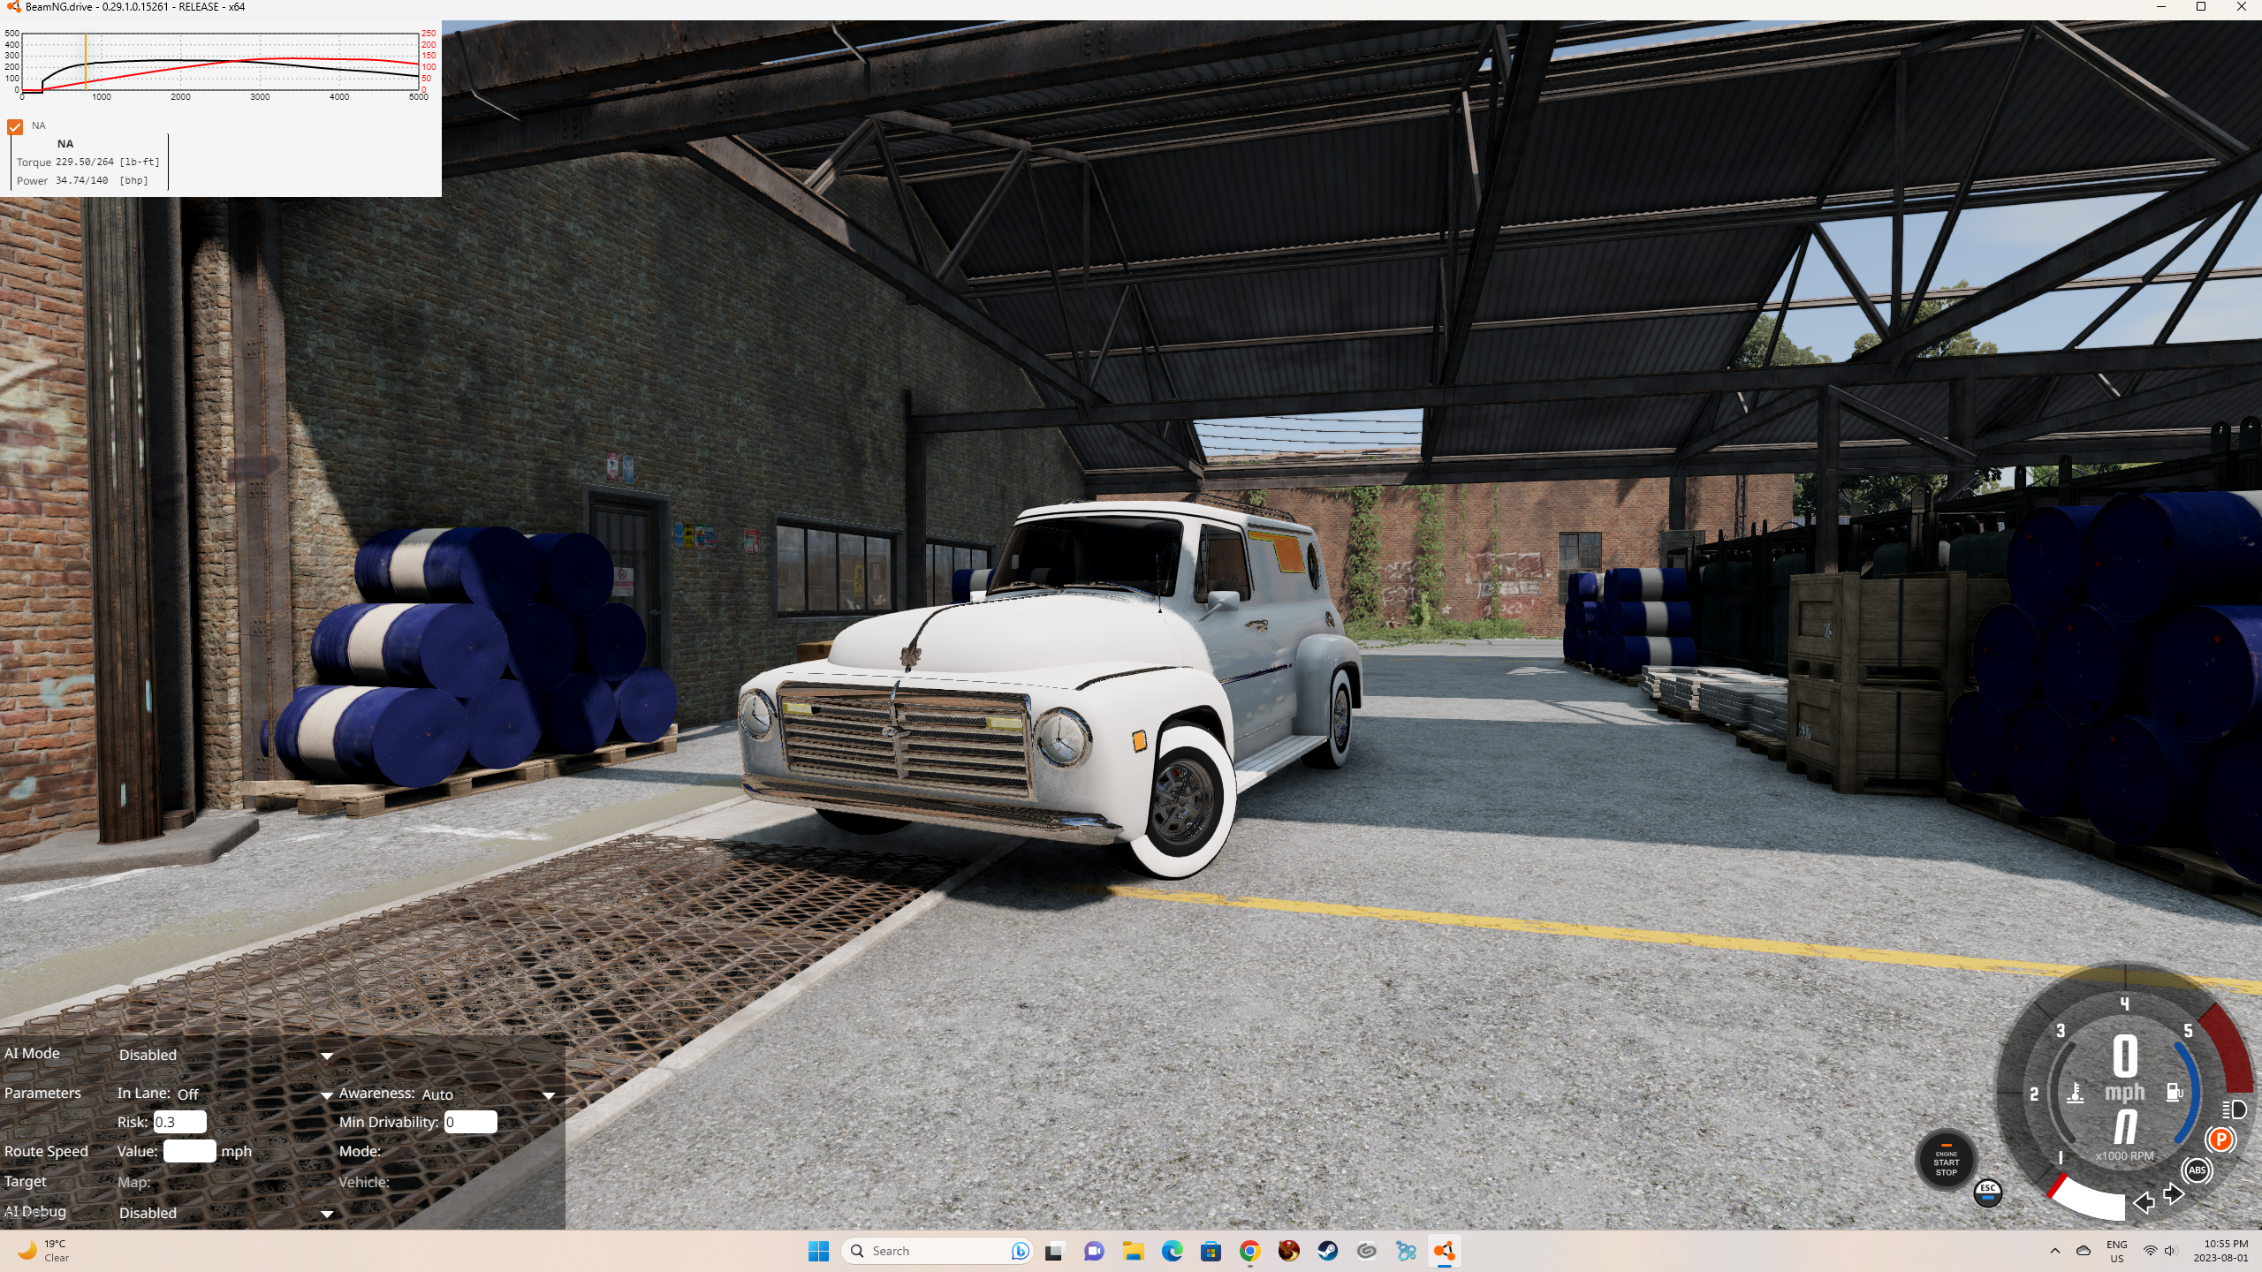Open the Wi-Fi network tray icon

coord(2151,1251)
